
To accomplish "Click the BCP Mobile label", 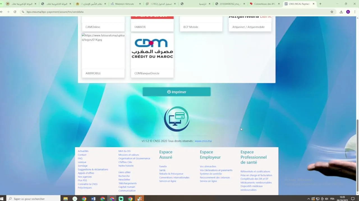I will coord(191,27).
